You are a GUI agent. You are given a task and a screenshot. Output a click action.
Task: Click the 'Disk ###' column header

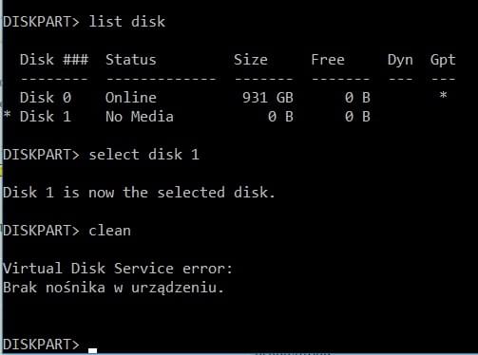tap(54, 60)
